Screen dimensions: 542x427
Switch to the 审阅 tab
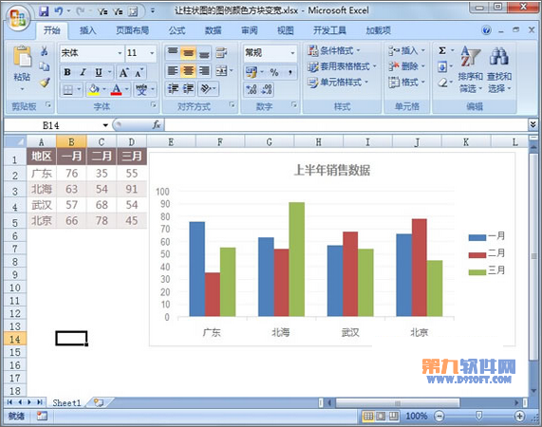[x=250, y=30]
